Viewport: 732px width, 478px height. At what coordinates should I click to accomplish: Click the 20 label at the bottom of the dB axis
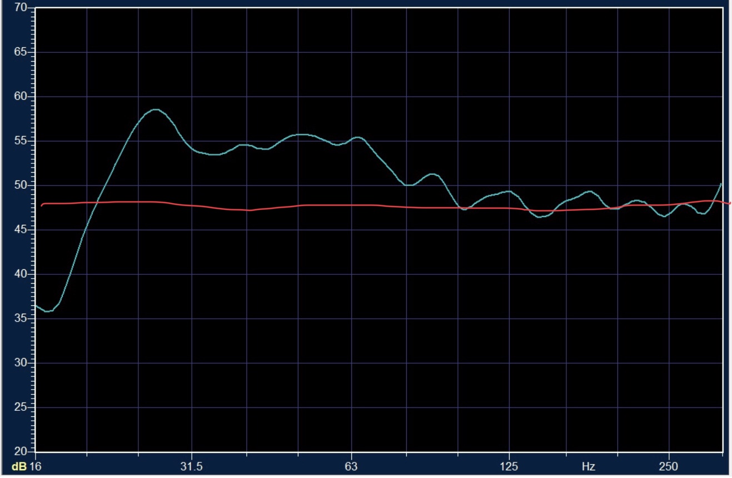click(21, 451)
